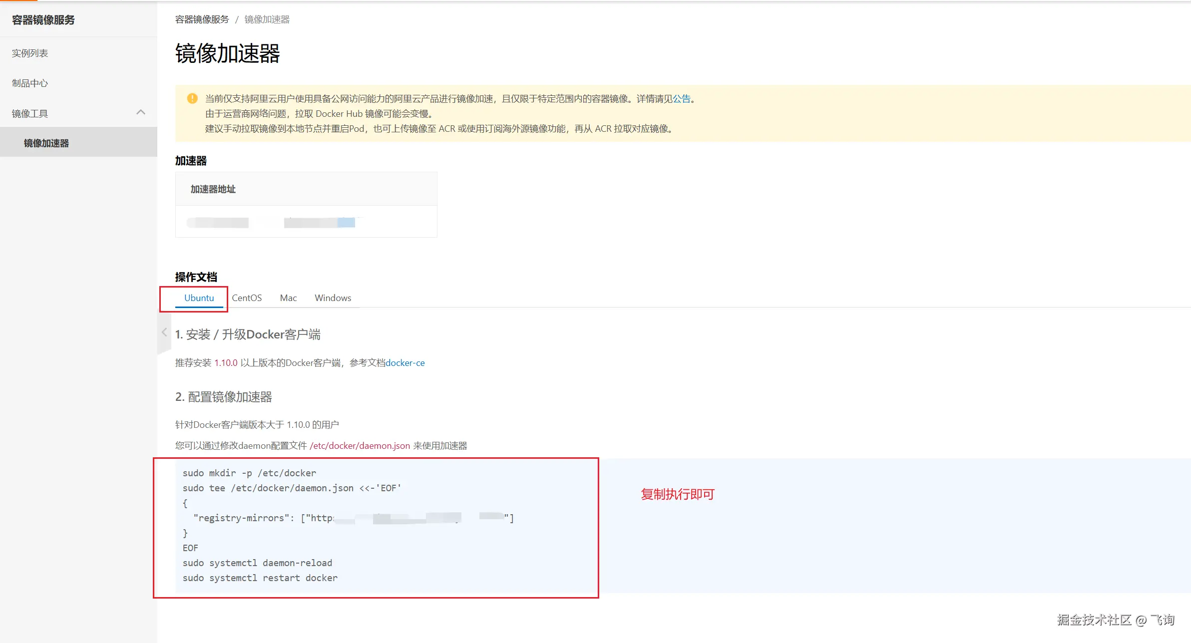Viewport: 1191px width, 643px height.
Task: Click the sudo systemctl restart docker line
Action: (260, 578)
